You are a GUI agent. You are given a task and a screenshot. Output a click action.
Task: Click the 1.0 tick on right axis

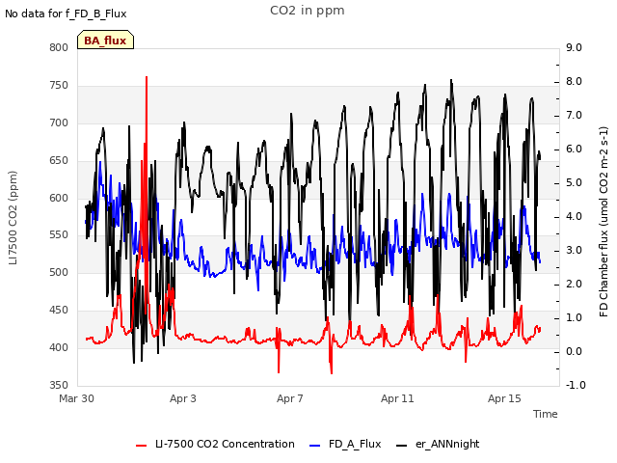[575, 317]
